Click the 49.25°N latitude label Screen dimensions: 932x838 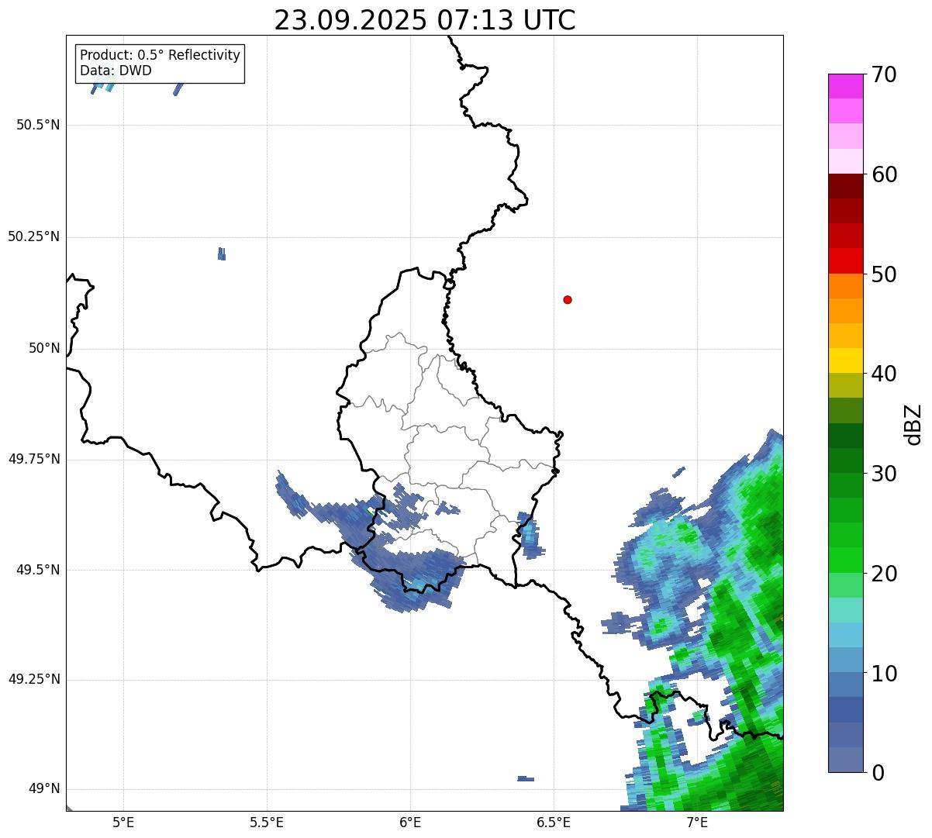pyautogui.click(x=34, y=680)
